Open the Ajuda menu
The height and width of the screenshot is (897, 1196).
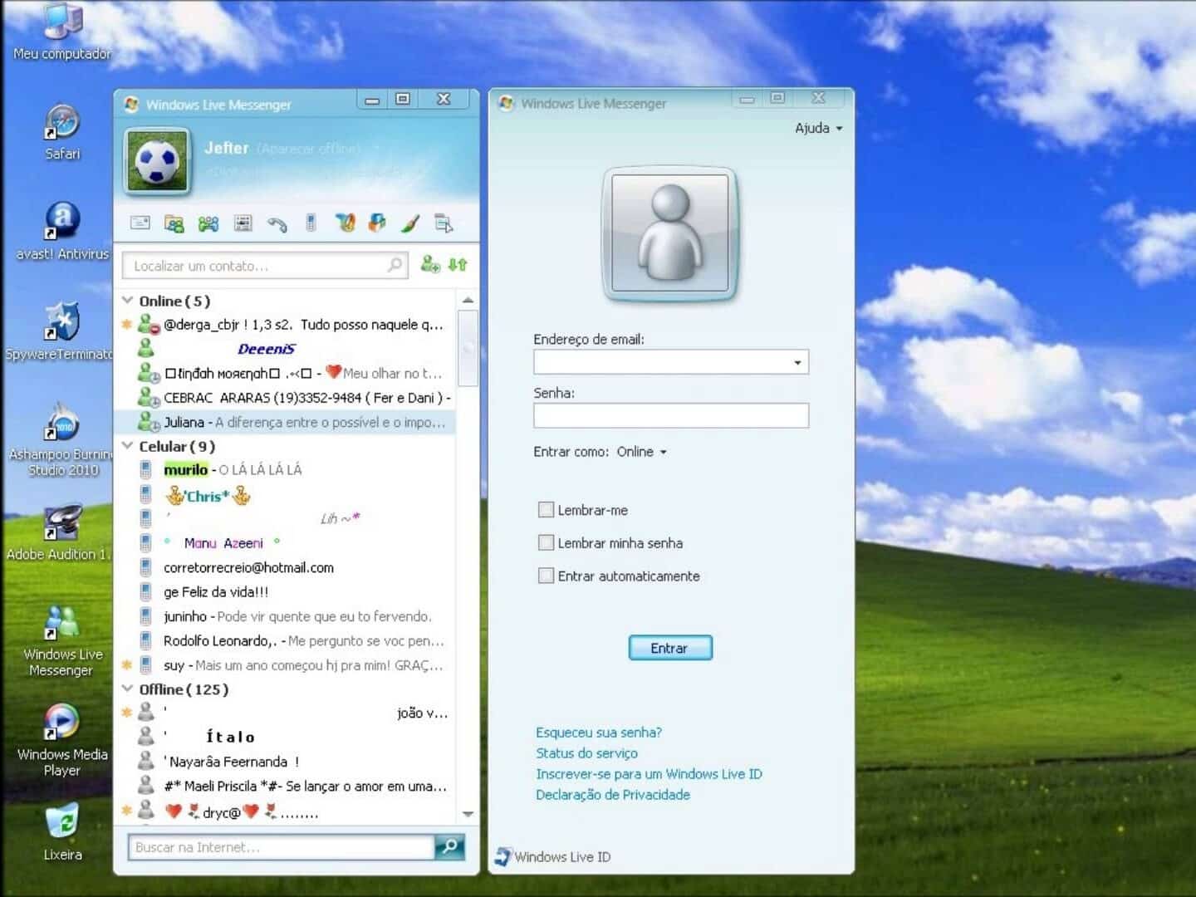[818, 128]
